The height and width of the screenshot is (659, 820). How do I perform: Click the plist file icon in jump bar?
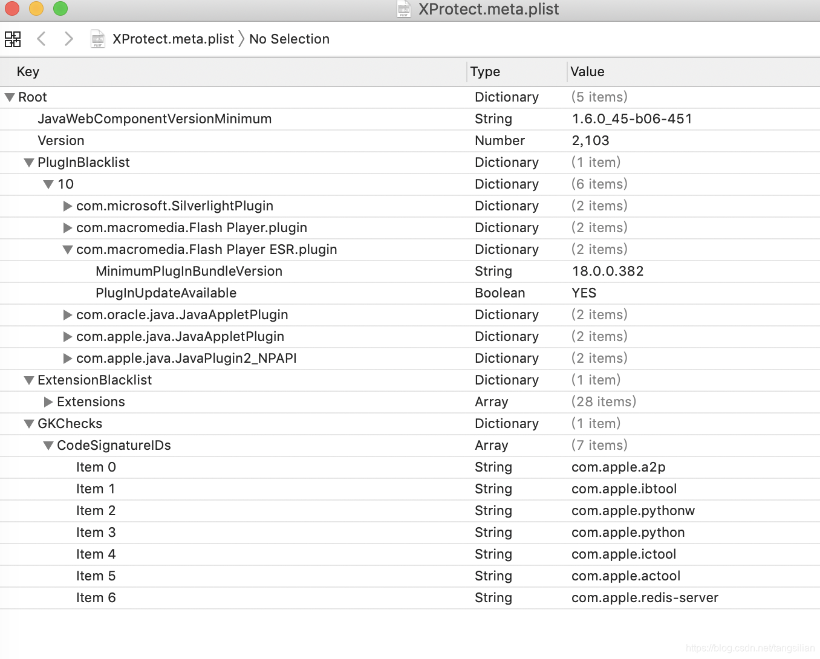97,39
